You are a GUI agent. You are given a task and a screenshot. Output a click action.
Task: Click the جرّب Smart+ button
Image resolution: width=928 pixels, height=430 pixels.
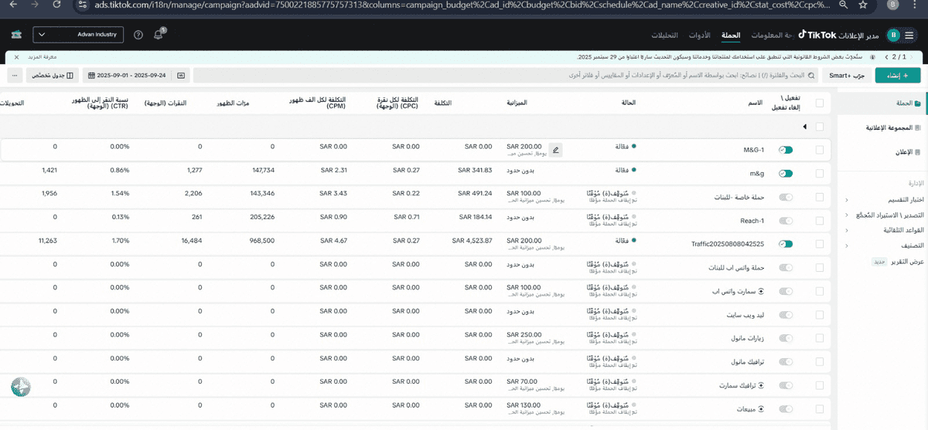pyautogui.click(x=848, y=75)
